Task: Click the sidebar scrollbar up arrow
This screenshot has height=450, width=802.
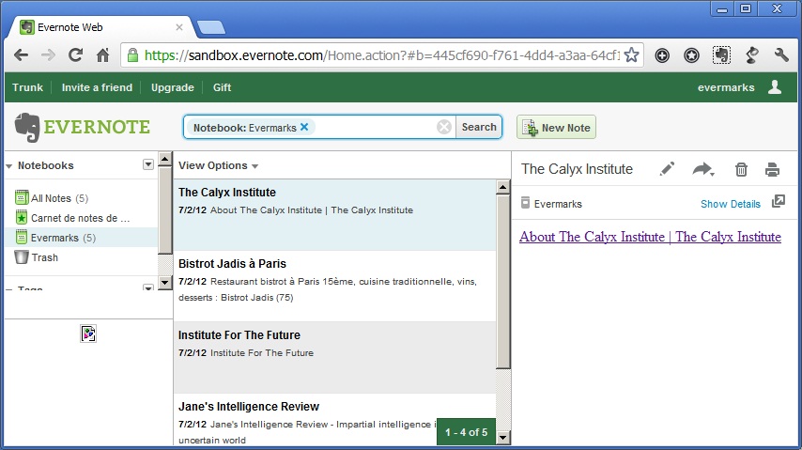Action: [164, 159]
